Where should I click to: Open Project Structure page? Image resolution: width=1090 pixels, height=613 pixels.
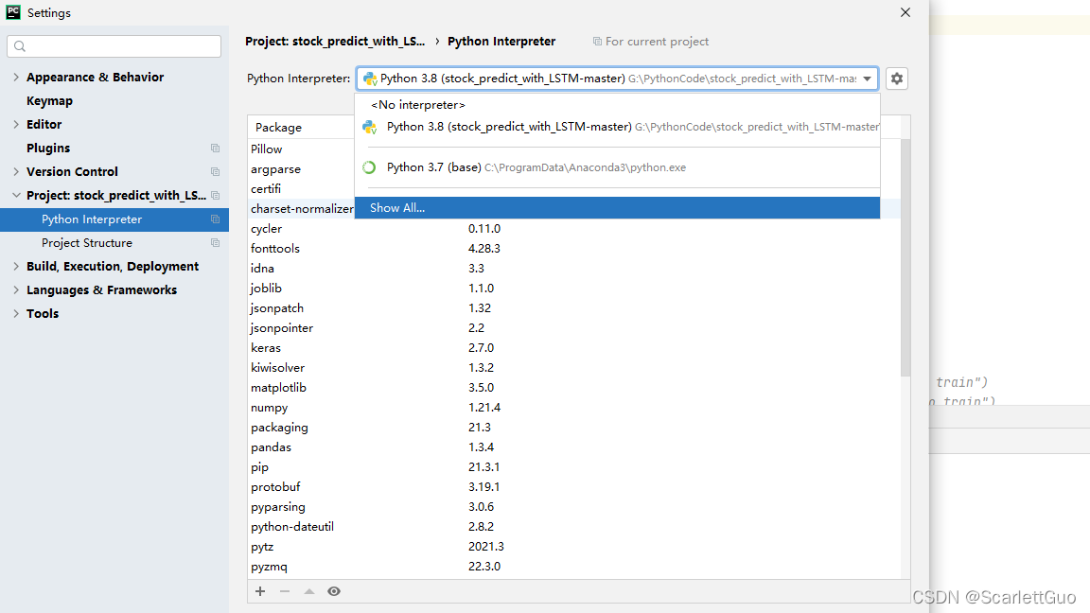pos(87,242)
